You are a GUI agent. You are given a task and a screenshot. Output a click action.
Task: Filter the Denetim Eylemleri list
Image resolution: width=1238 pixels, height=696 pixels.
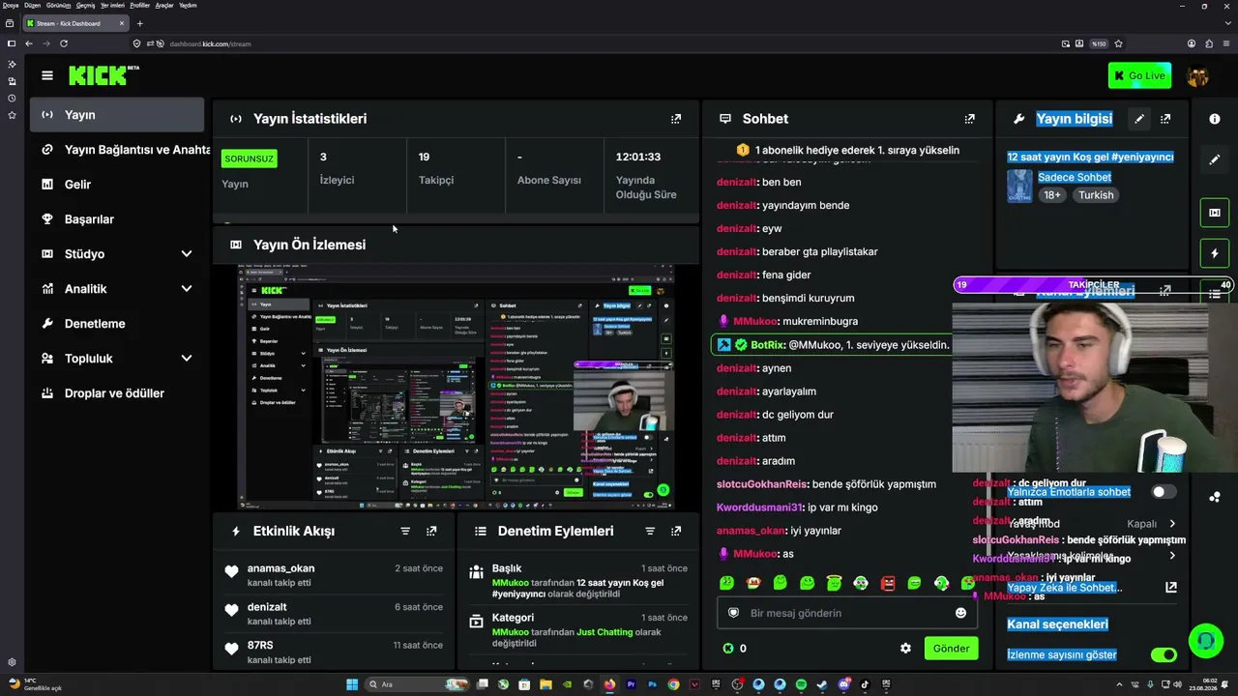pos(650,531)
